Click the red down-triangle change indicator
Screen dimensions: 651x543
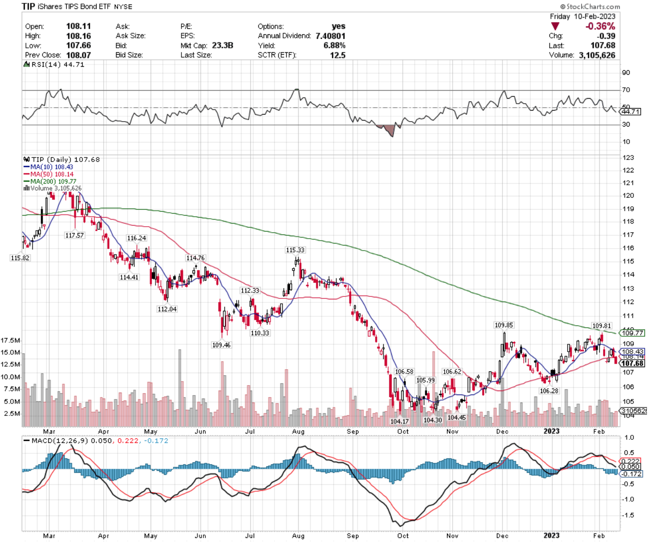(x=555, y=26)
